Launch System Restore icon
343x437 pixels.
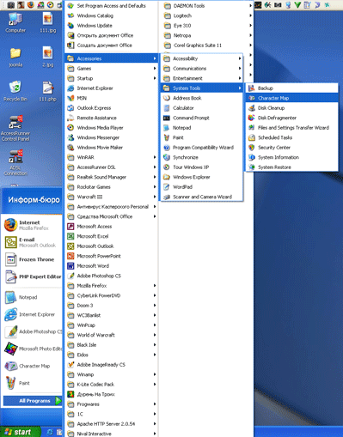click(x=252, y=167)
